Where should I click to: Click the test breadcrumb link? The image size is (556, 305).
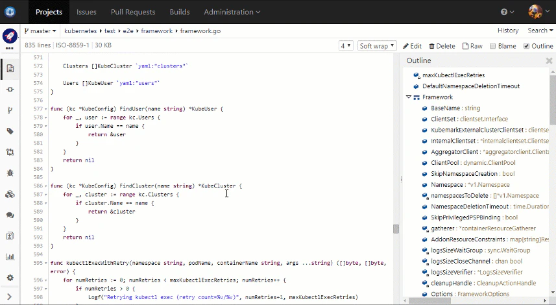click(110, 31)
